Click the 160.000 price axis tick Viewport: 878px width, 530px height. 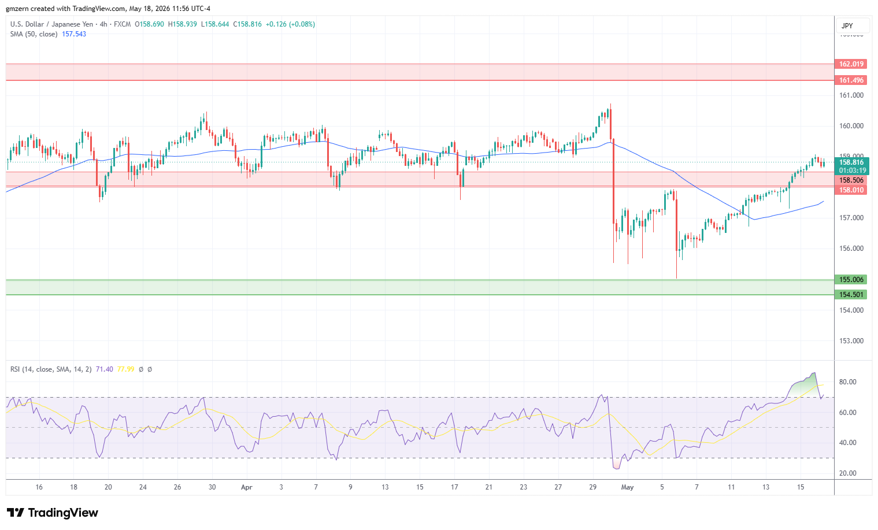click(x=851, y=126)
